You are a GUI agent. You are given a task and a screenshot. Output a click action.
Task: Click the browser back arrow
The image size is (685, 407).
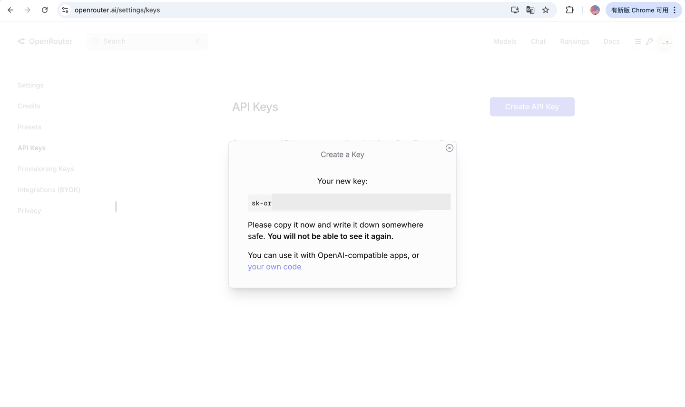(x=10, y=10)
